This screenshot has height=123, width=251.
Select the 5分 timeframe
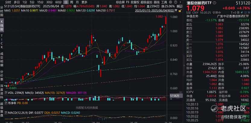coord(32,2)
